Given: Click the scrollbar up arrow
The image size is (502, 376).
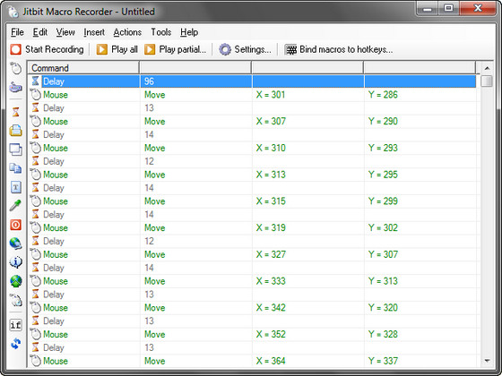Looking at the screenshot, I should [x=487, y=68].
